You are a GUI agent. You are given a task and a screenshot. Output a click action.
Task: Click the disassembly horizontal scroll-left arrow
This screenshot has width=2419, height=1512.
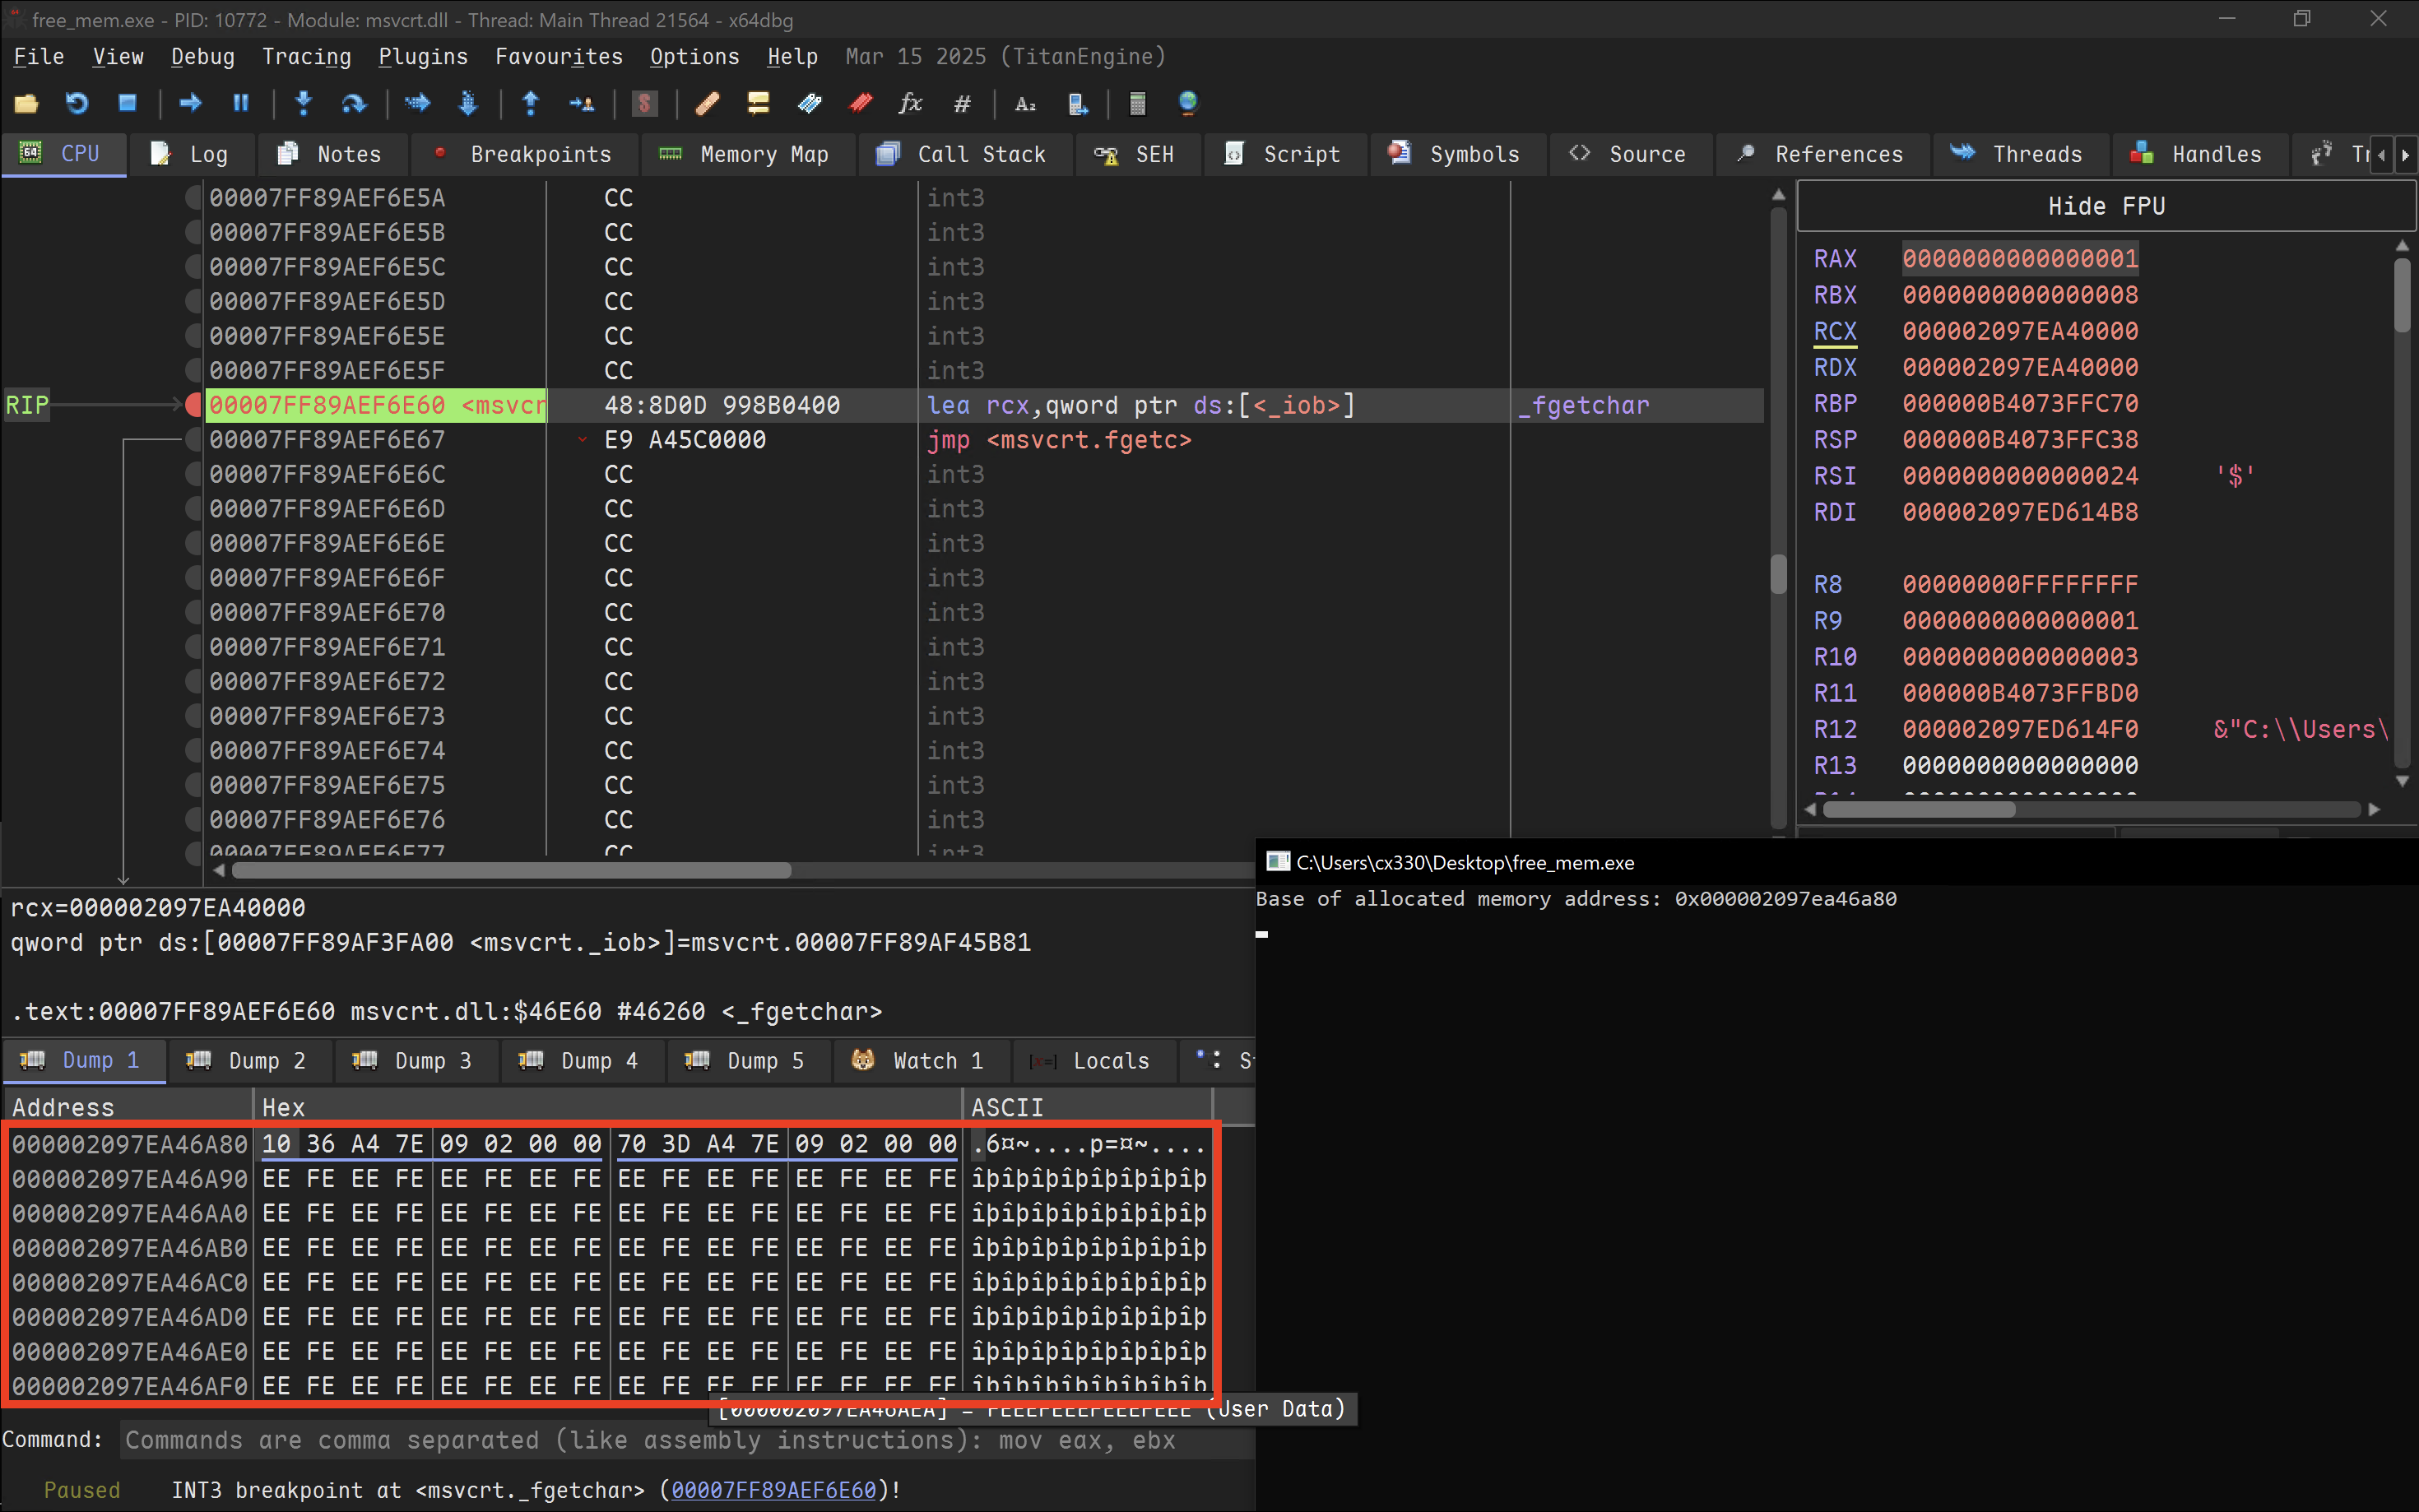pos(220,870)
